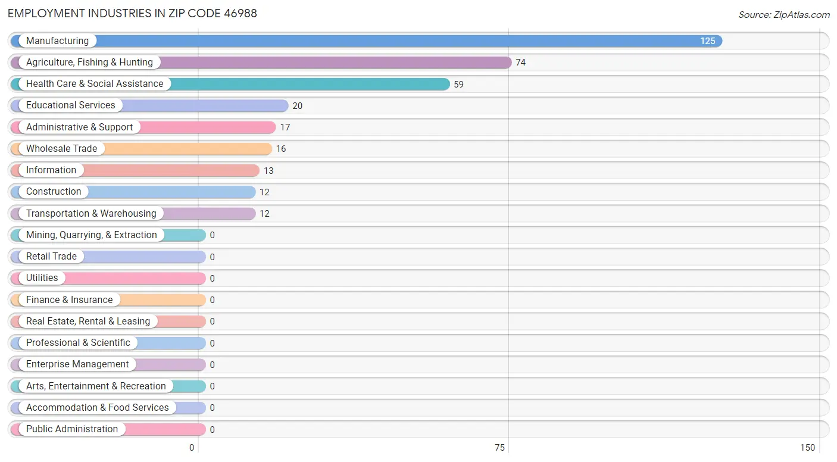The image size is (837, 462).
Task: Click the Arts, Entertainment & Recreation label
Action: coord(96,386)
